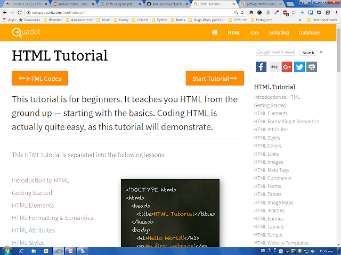341x255 pixels.
Task: Go back in browser history
Action: coord(5,13)
